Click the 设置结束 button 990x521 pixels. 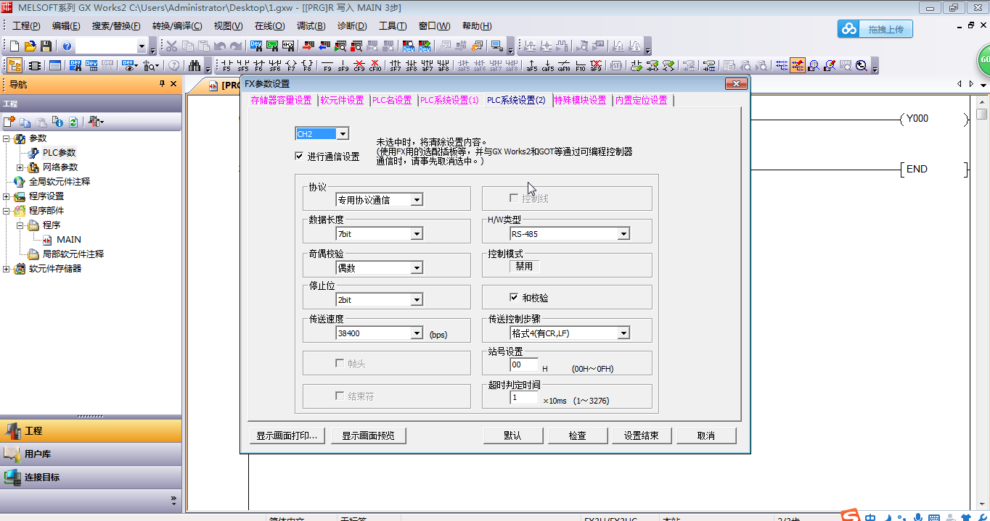click(641, 435)
